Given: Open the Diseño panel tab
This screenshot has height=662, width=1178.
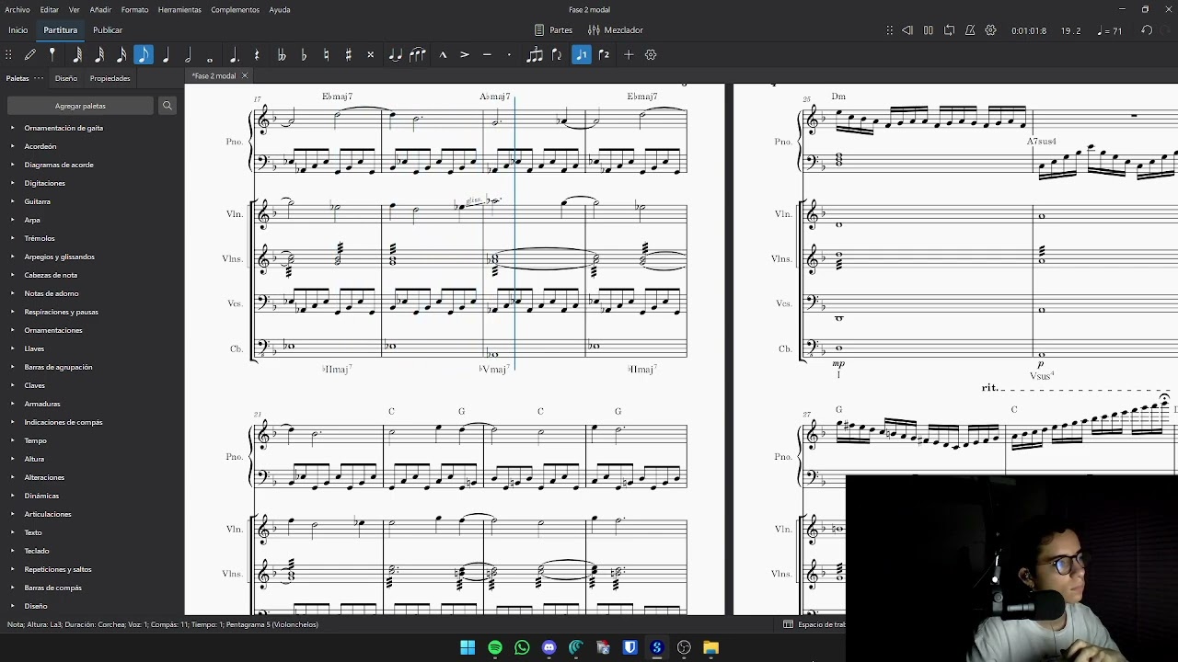Looking at the screenshot, I should [x=66, y=78].
